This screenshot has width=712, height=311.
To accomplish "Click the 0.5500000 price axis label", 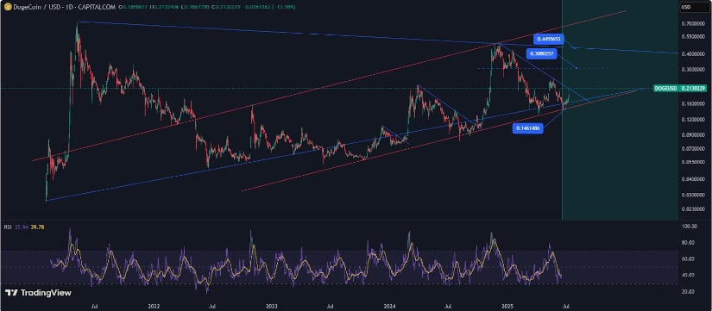I will (x=692, y=37).
